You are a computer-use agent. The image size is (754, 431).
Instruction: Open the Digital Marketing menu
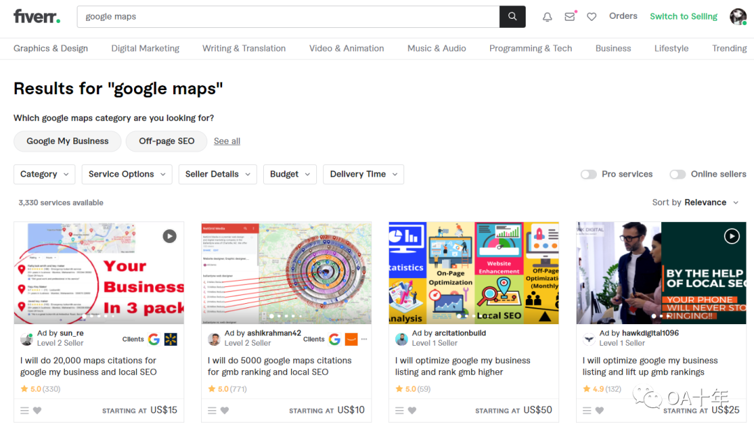point(145,48)
